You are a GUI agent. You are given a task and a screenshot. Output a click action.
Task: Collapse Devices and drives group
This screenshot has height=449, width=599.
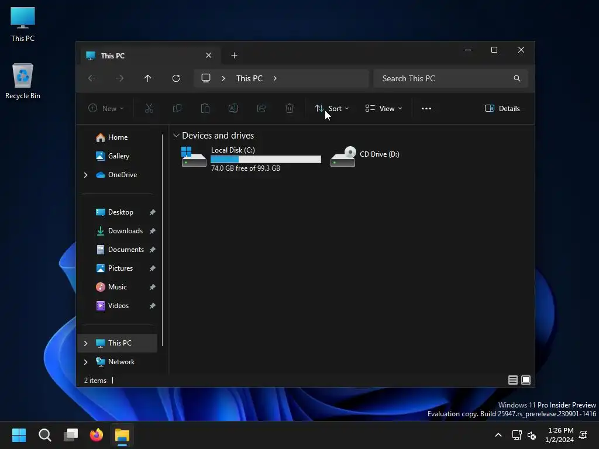click(x=176, y=136)
